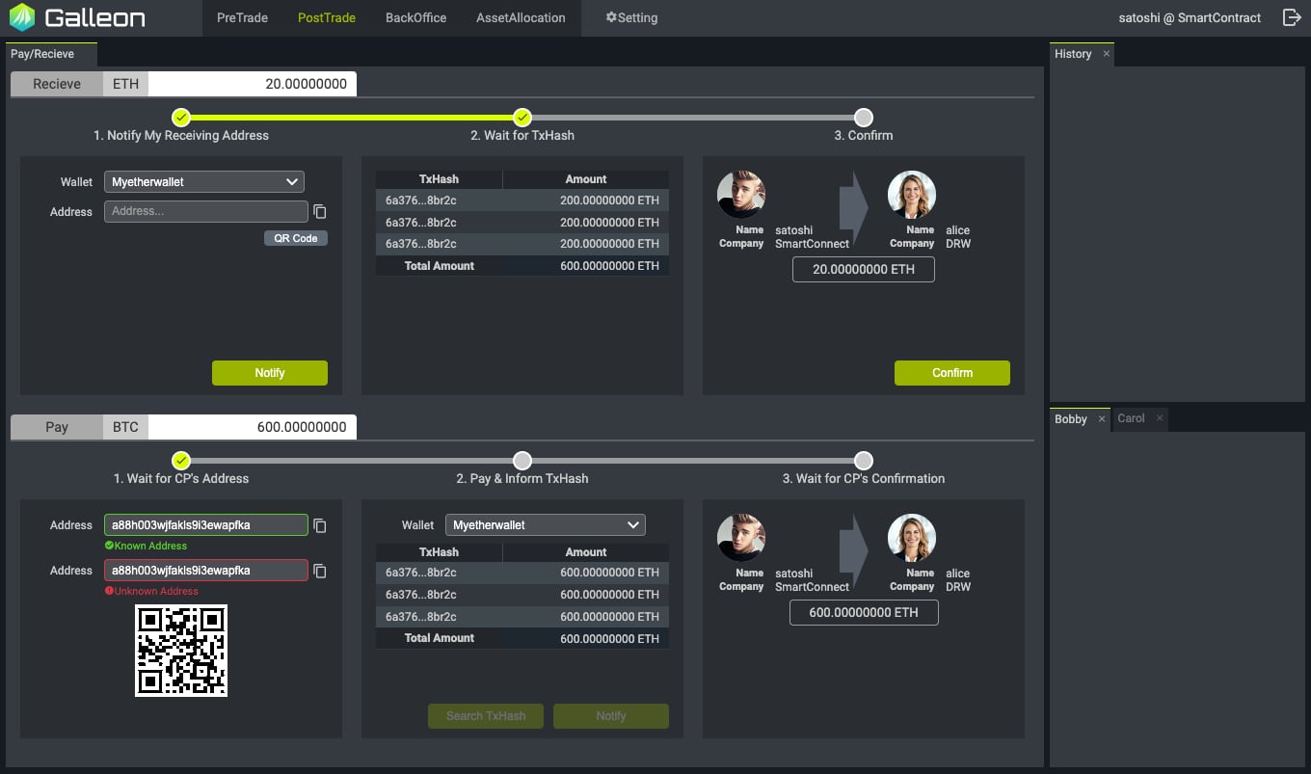
Task: Click the QR code image
Action: click(x=181, y=651)
